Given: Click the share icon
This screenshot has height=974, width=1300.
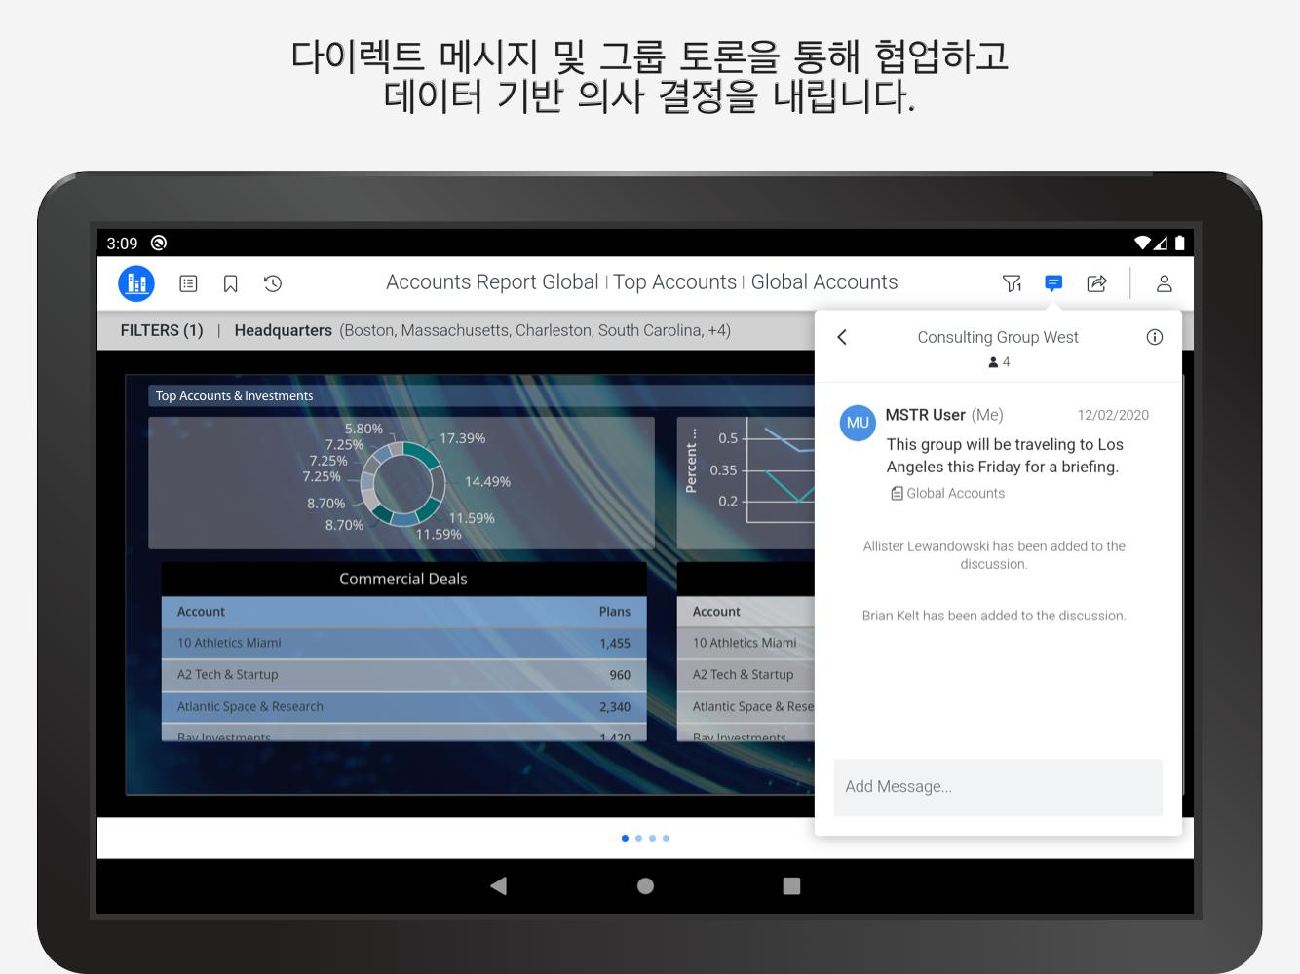Looking at the screenshot, I should coord(1096,283).
